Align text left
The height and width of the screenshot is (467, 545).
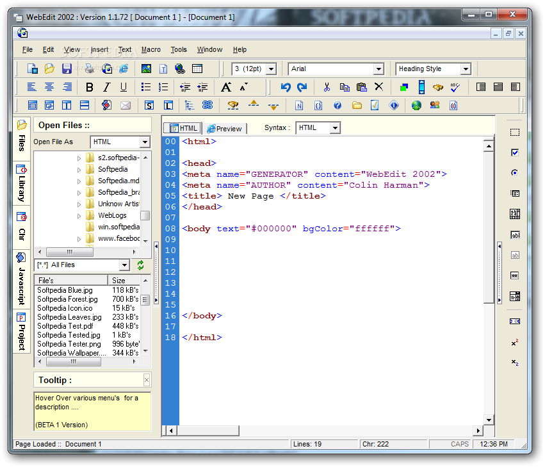[31, 86]
